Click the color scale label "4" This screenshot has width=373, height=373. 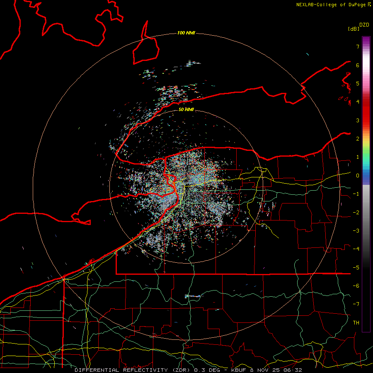click(358, 102)
